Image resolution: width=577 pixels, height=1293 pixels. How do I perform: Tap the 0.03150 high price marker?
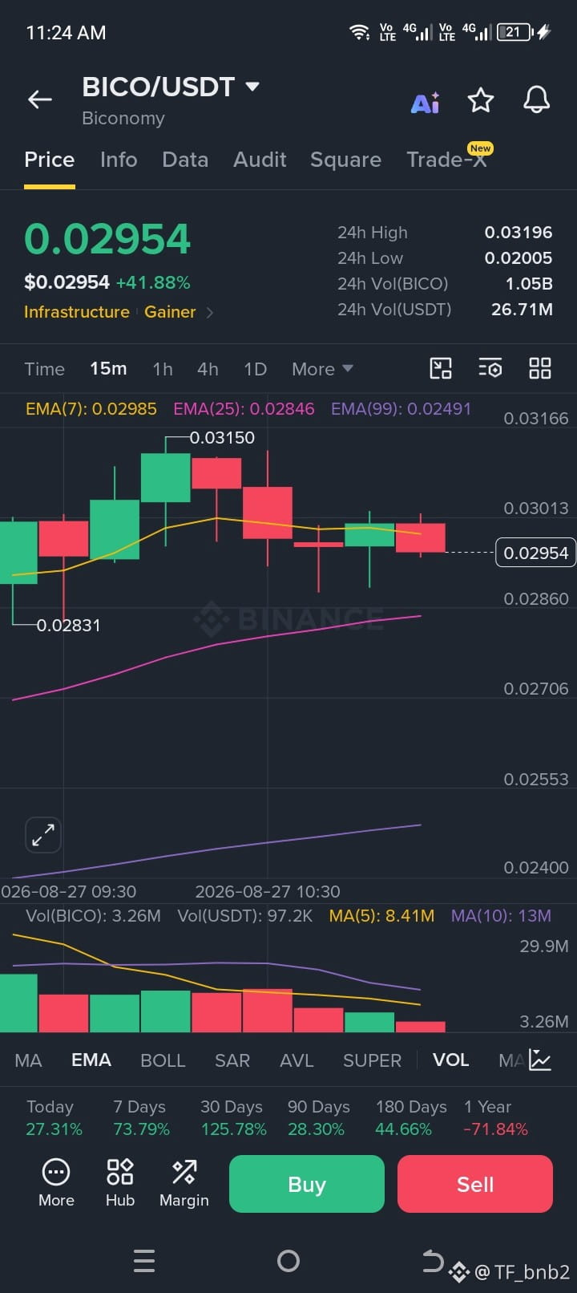pos(222,438)
